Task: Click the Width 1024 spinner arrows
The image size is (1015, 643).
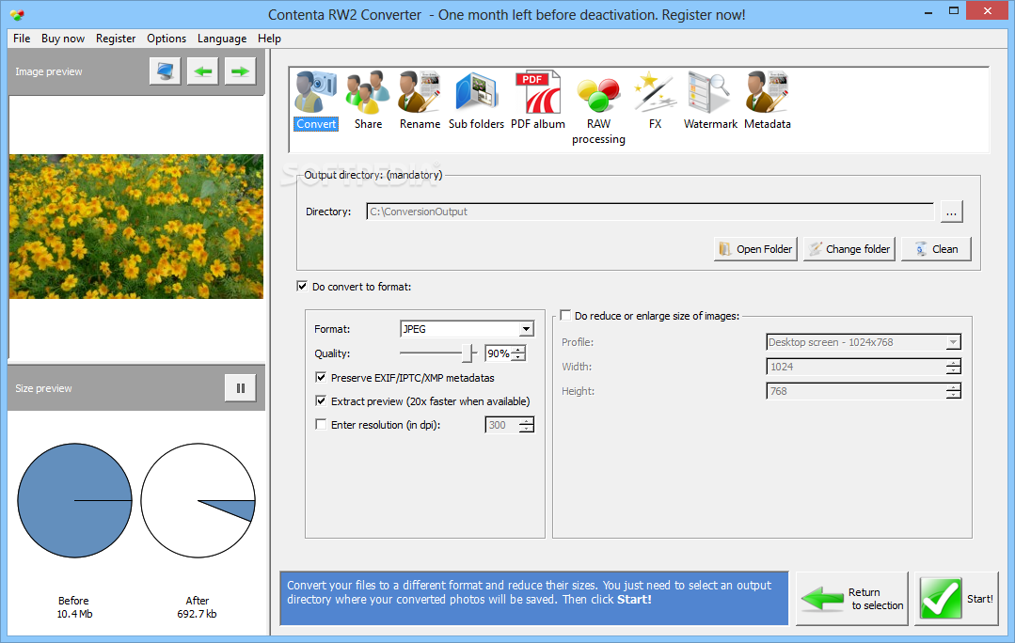Action: pos(954,367)
